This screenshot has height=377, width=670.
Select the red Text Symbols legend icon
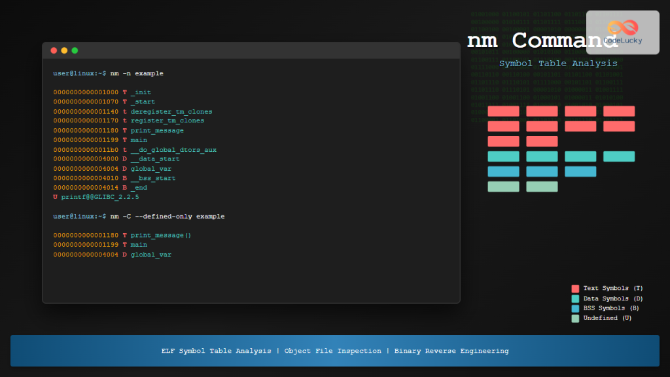point(575,288)
